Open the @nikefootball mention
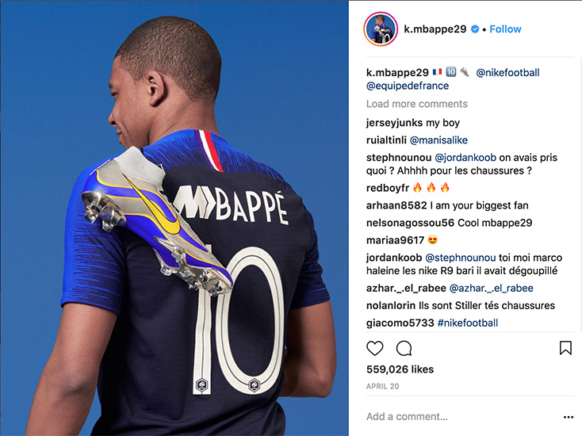 pyautogui.click(x=507, y=73)
